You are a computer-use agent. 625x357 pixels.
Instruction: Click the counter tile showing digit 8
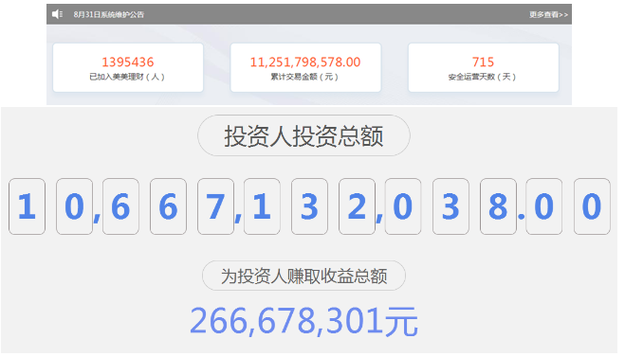[498, 206]
